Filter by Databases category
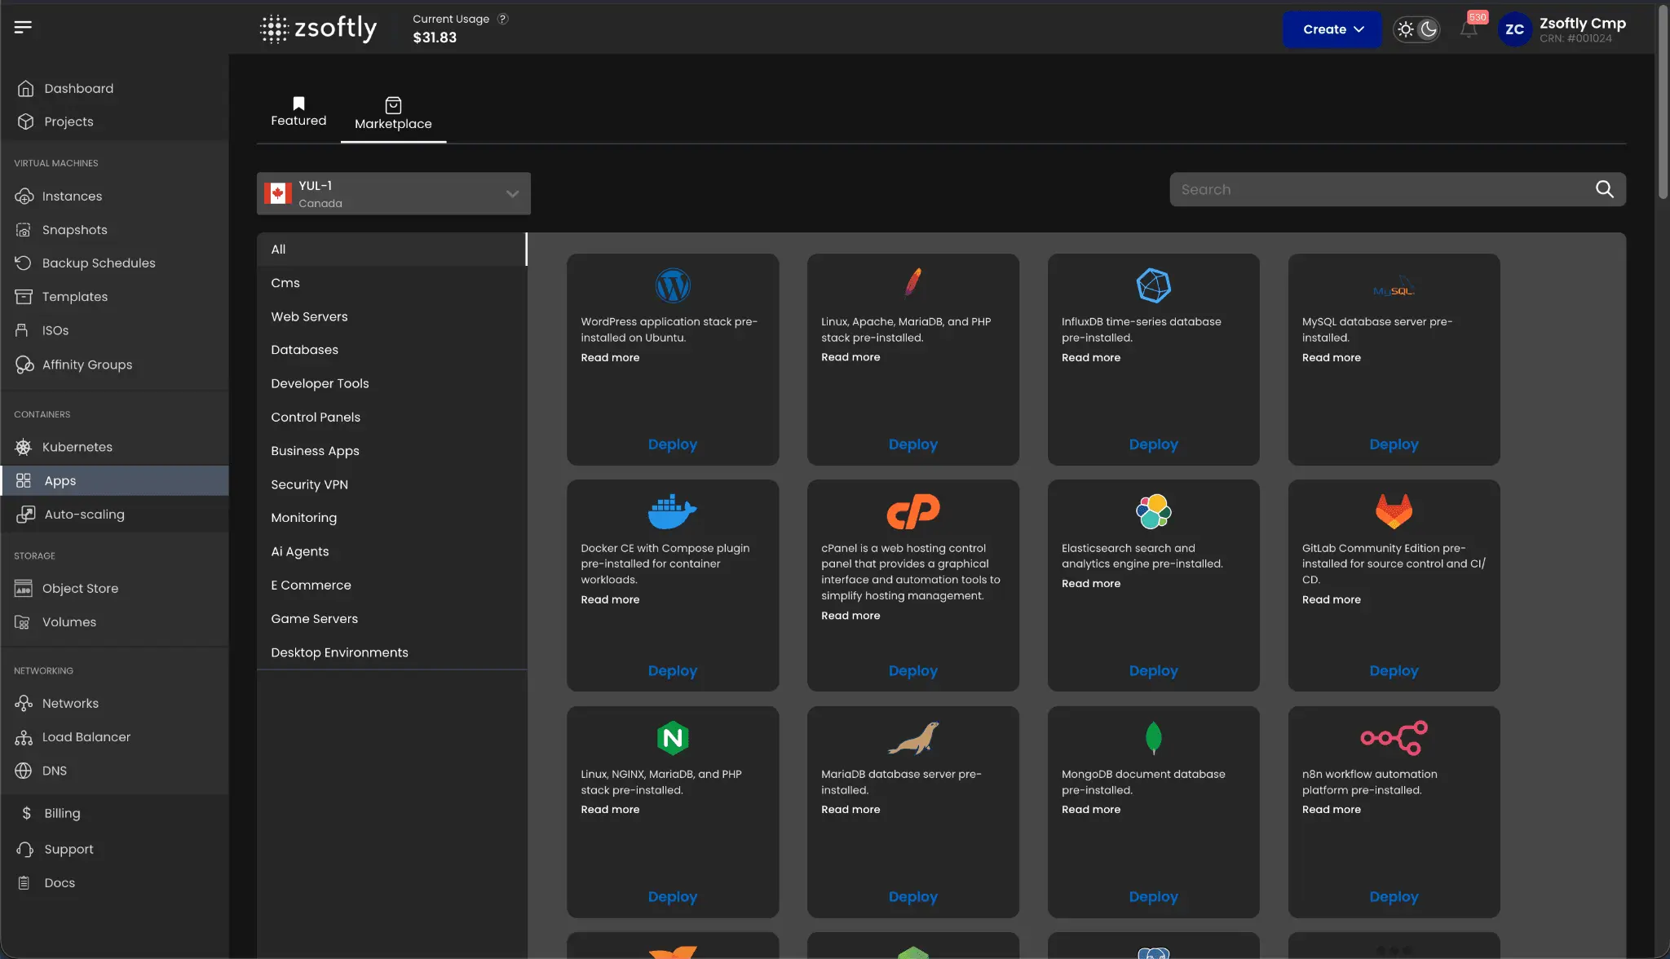Viewport: 1670px width, 959px height. [x=391, y=350]
